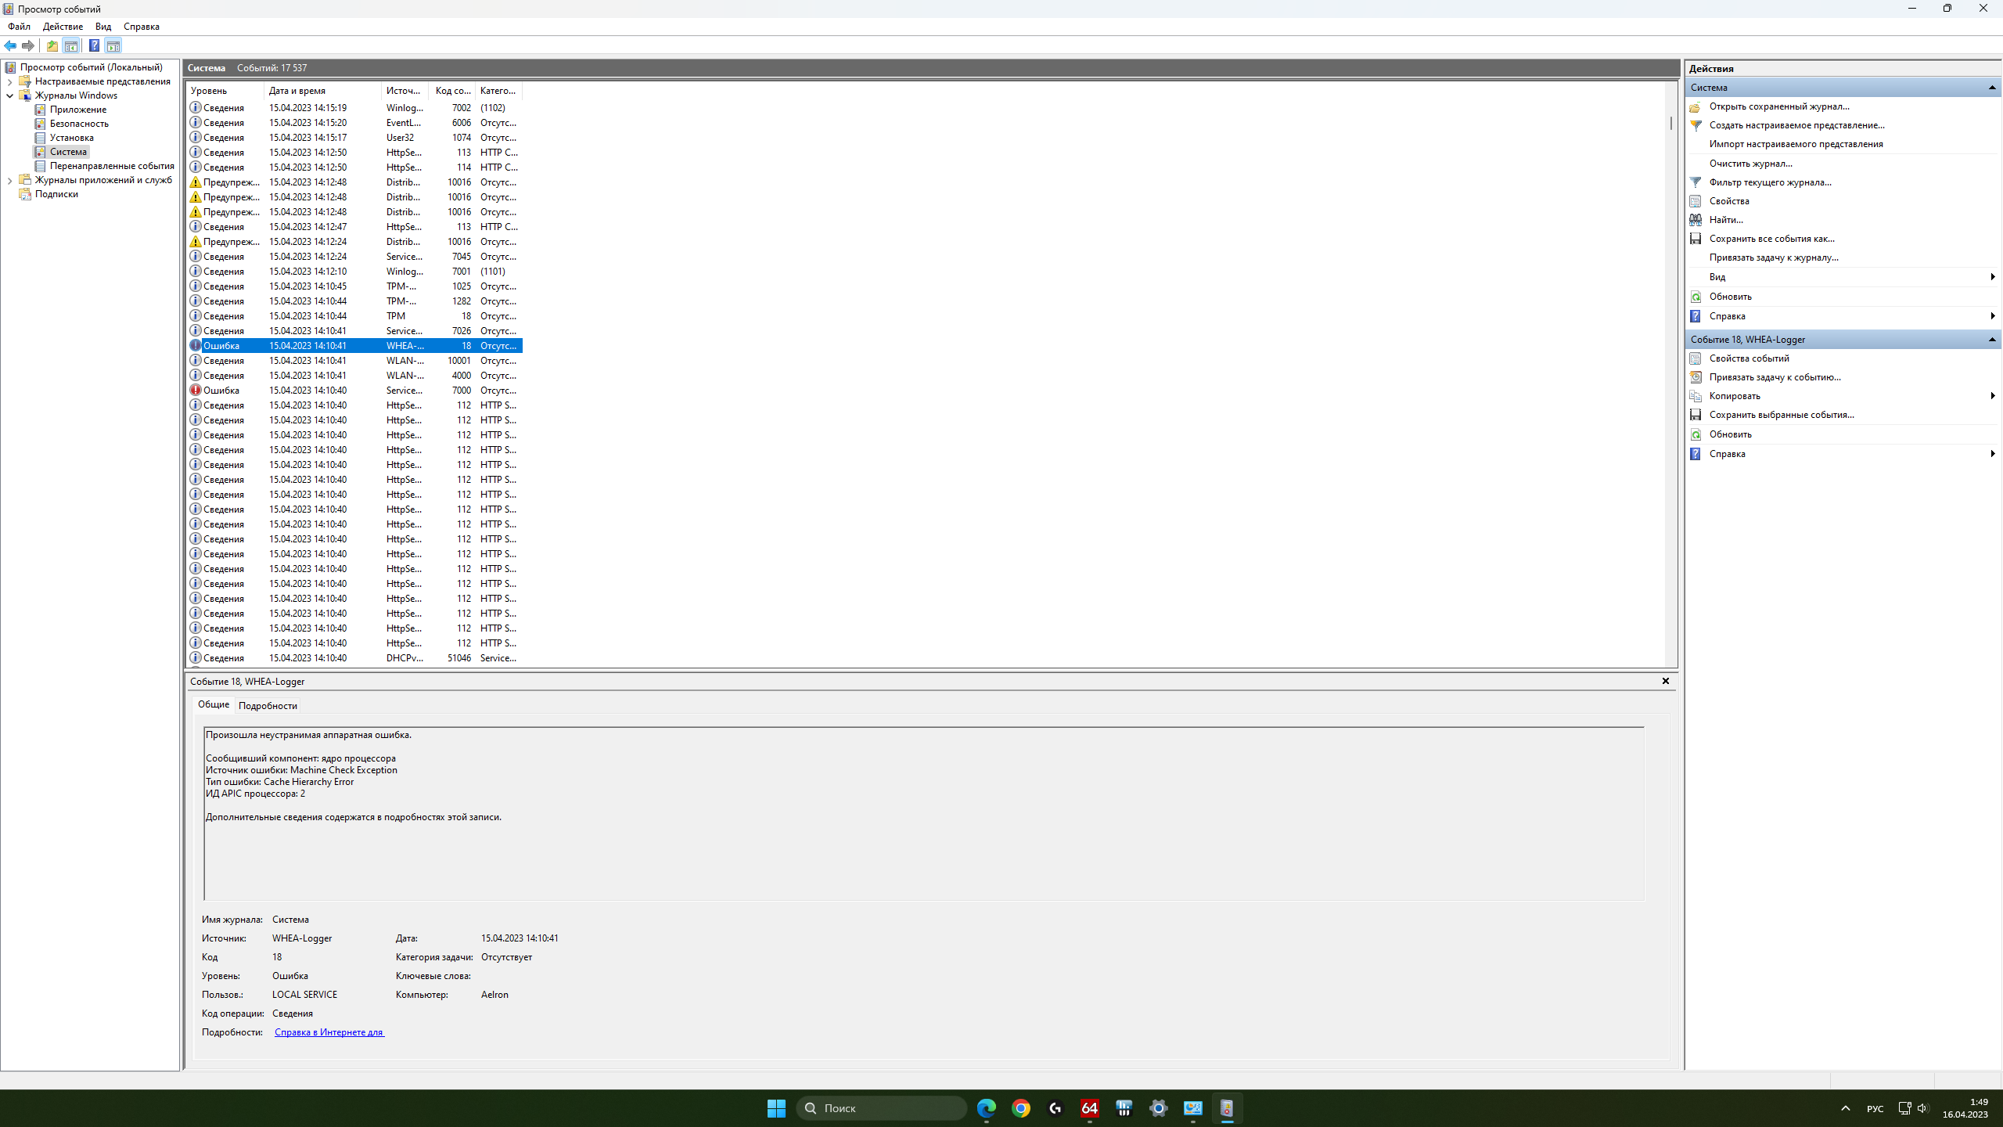2003x1127 pixels.
Task: Collapse the Журналы Windows tree node
Action: [x=9, y=95]
